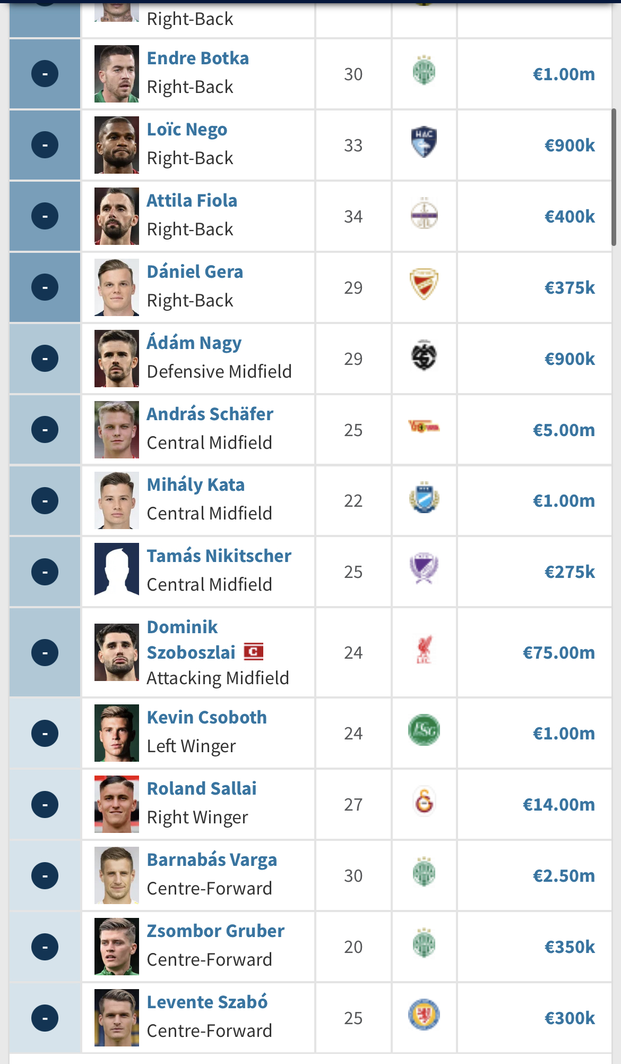Open Mihály Kata's player thumbnail

click(117, 500)
